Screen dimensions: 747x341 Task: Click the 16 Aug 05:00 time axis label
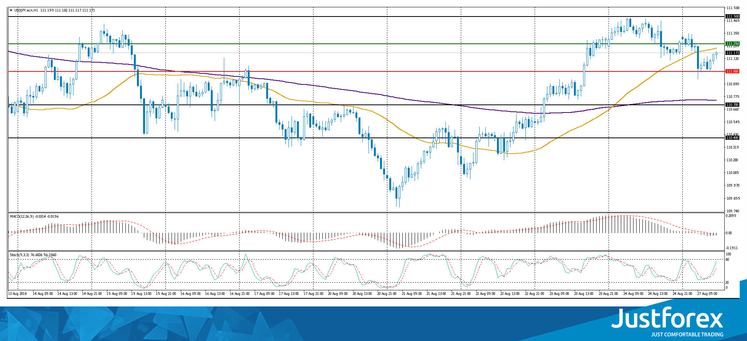(190, 294)
